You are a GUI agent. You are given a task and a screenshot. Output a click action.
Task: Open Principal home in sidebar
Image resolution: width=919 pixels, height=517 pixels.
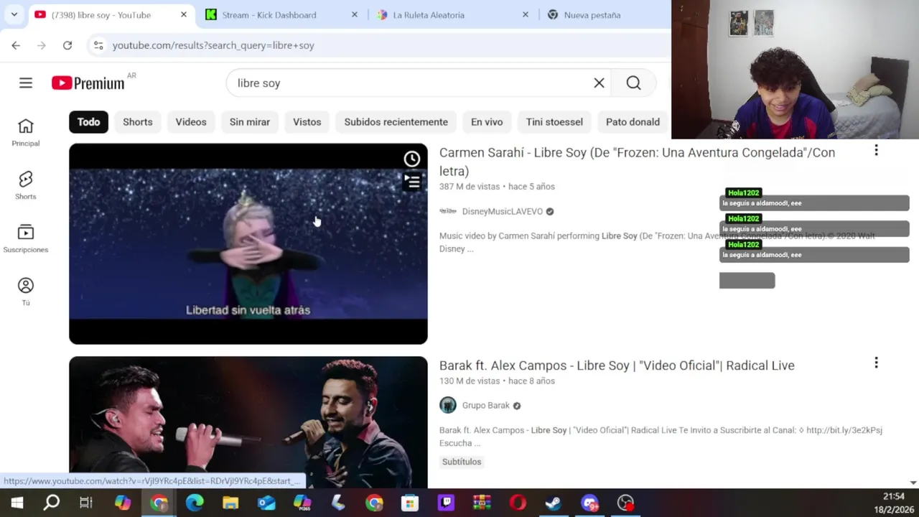coord(26,133)
